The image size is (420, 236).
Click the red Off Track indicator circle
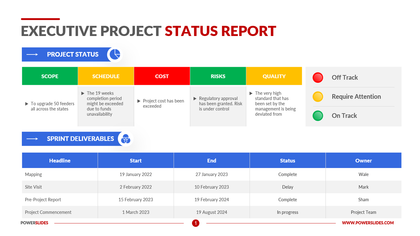pos(318,78)
